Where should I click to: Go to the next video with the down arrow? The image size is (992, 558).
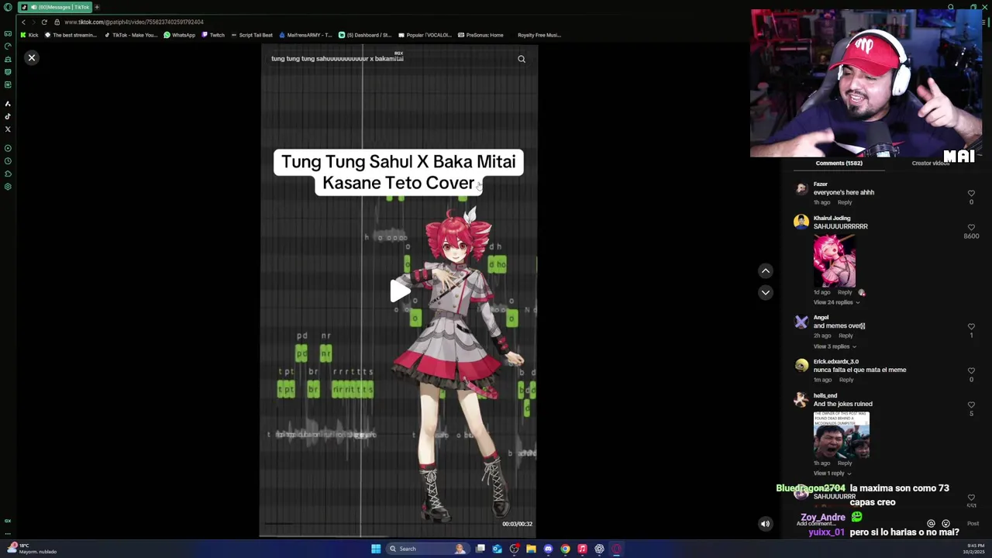[x=766, y=292]
